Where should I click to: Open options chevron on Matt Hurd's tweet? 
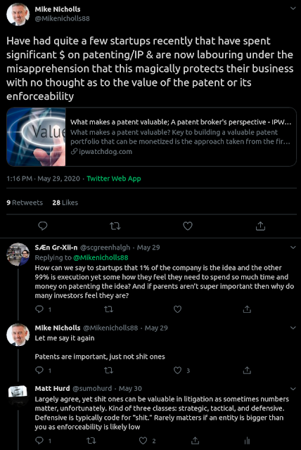293,389
